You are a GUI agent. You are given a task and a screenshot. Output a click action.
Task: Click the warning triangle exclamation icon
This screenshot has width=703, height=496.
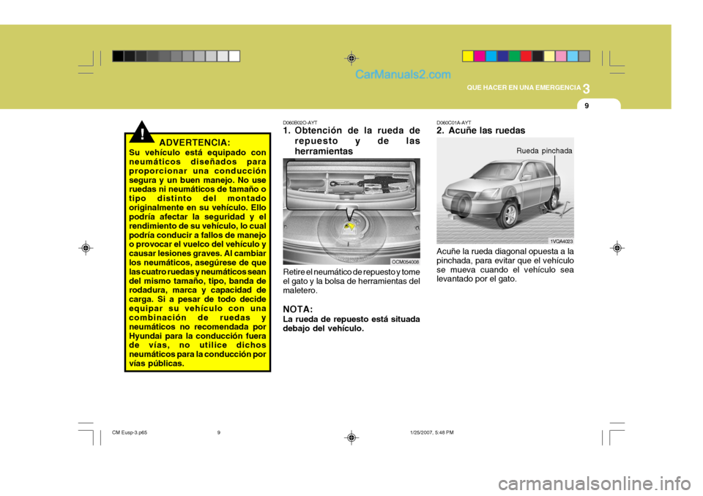pyautogui.click(x=142, y=132)
